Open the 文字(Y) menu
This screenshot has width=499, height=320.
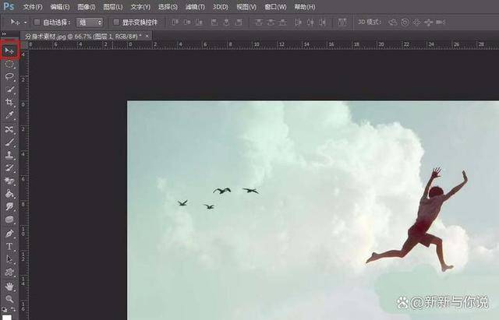pyautogui.click(x=140, y=7)
